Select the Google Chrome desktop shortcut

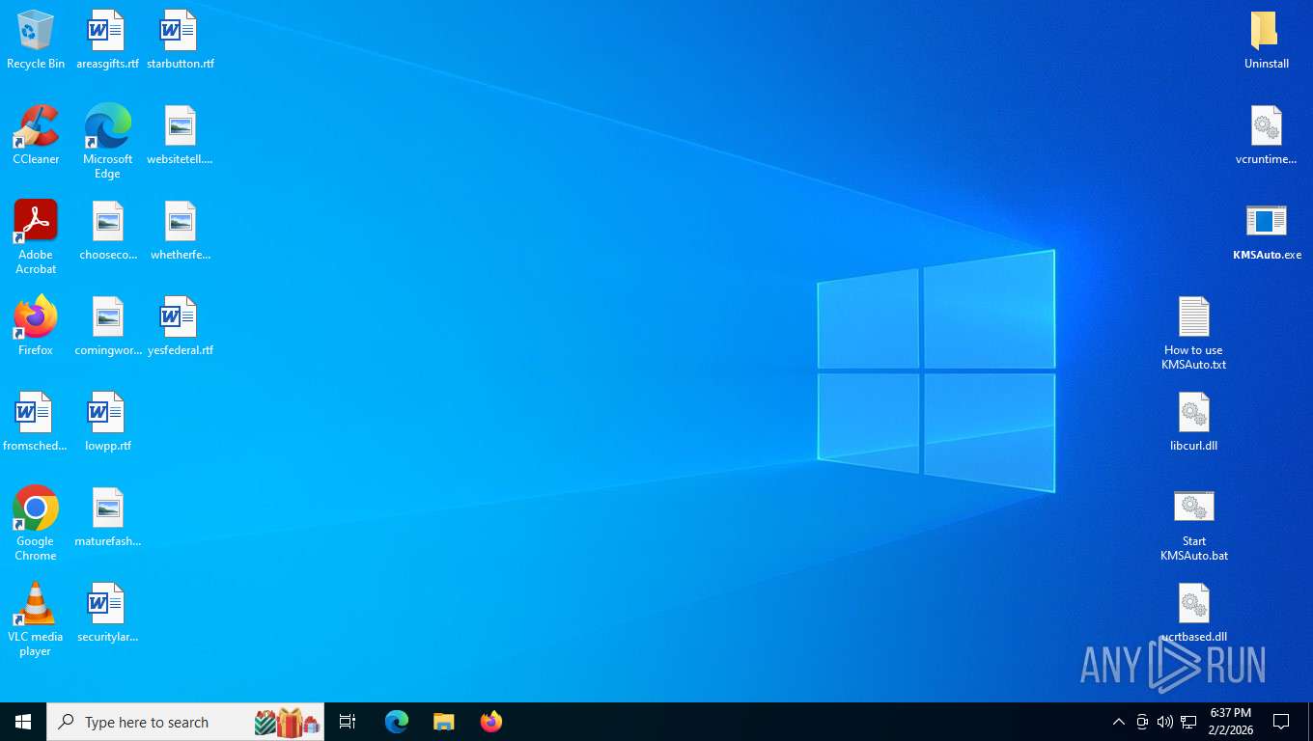click(x=36, y=524)
